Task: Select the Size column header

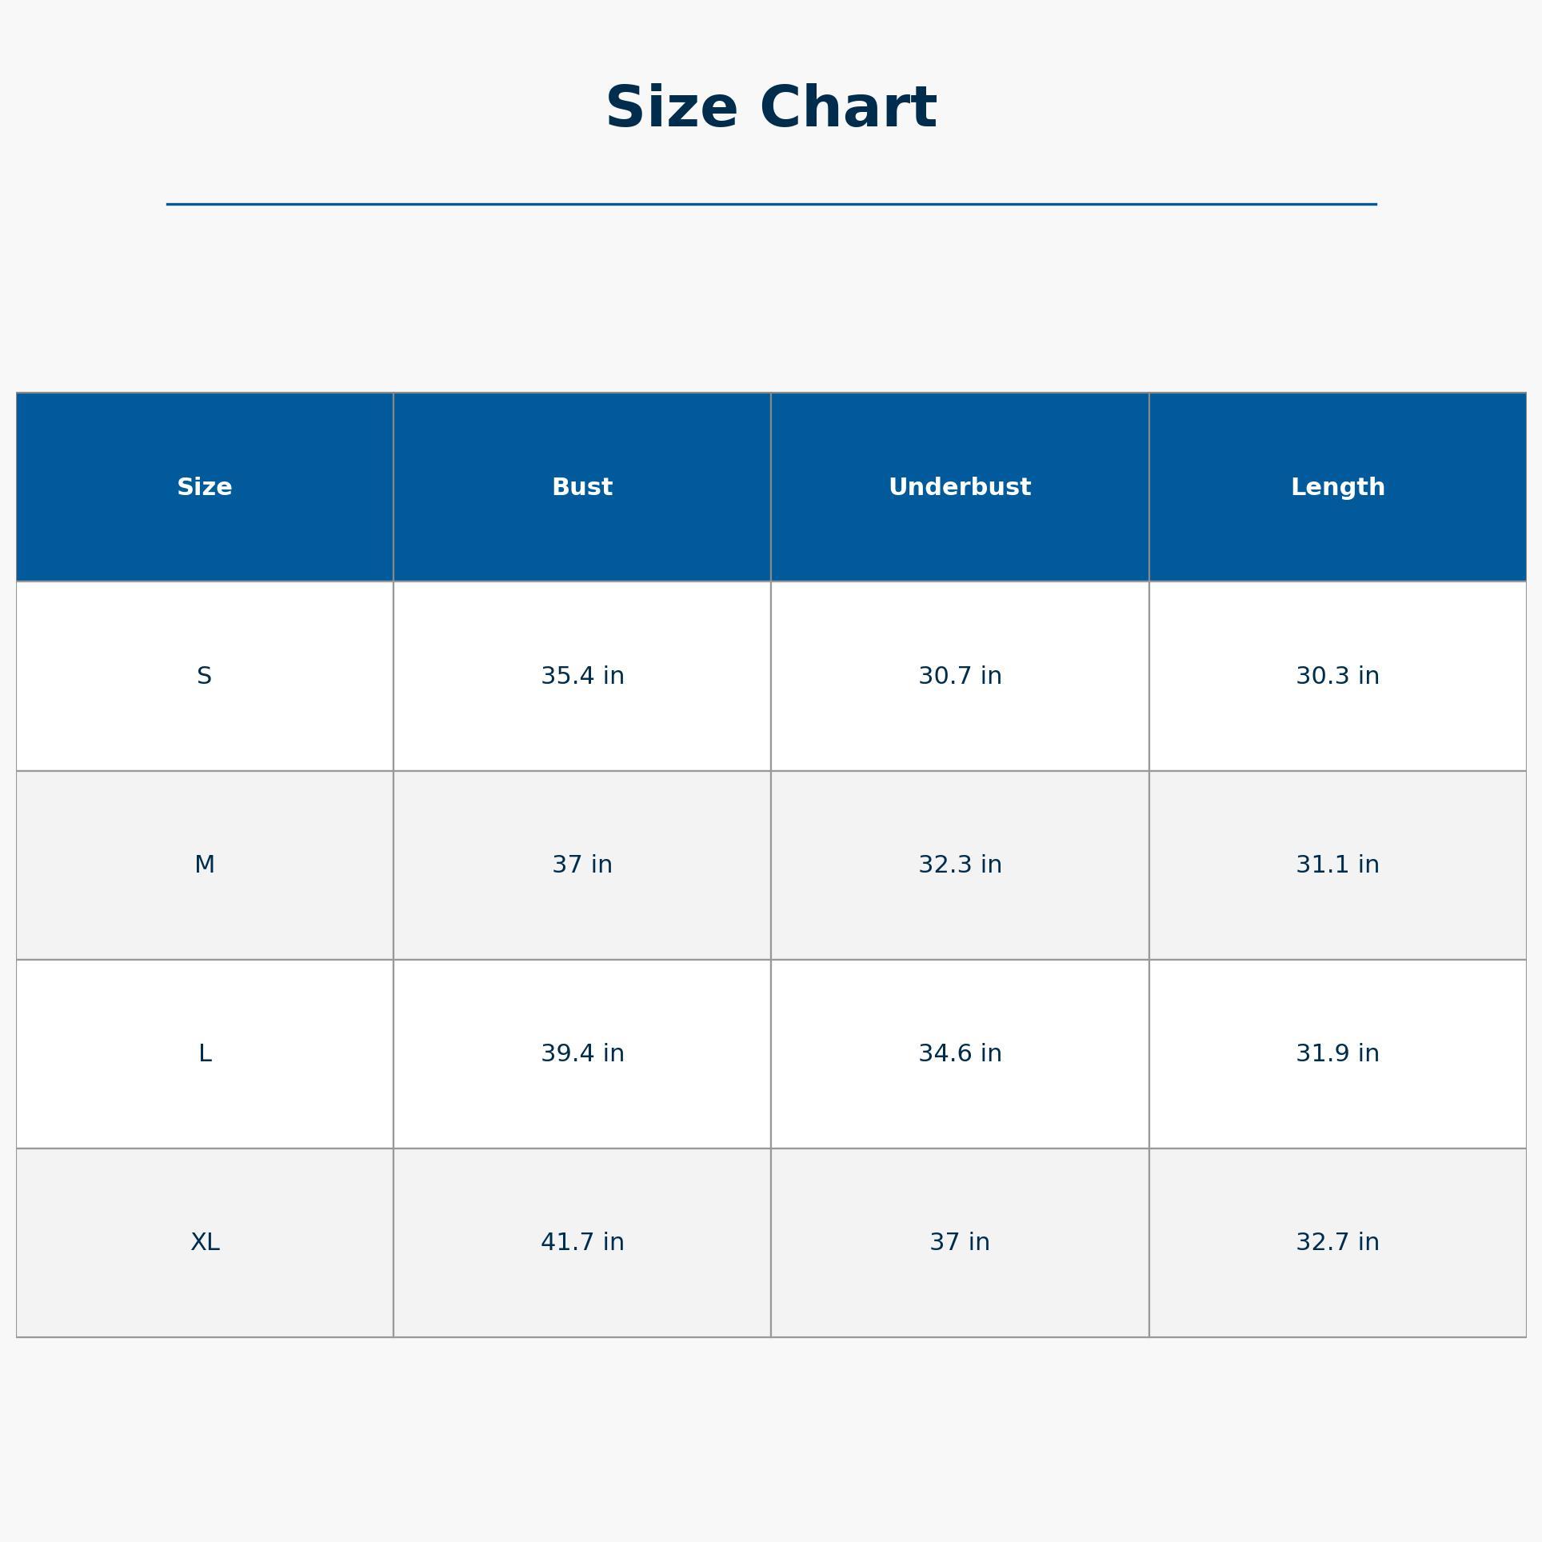Action: [x=205, y=487]
